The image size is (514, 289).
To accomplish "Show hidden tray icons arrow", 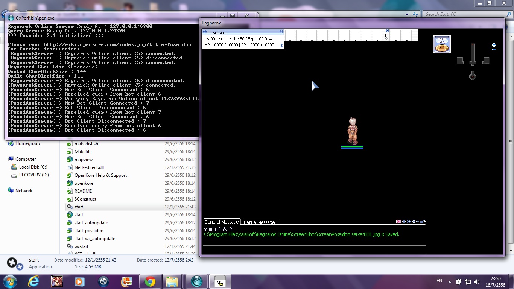I will pos(450,281).
